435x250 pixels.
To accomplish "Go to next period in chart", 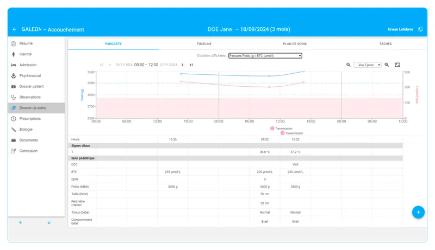I will pos(183,65).
